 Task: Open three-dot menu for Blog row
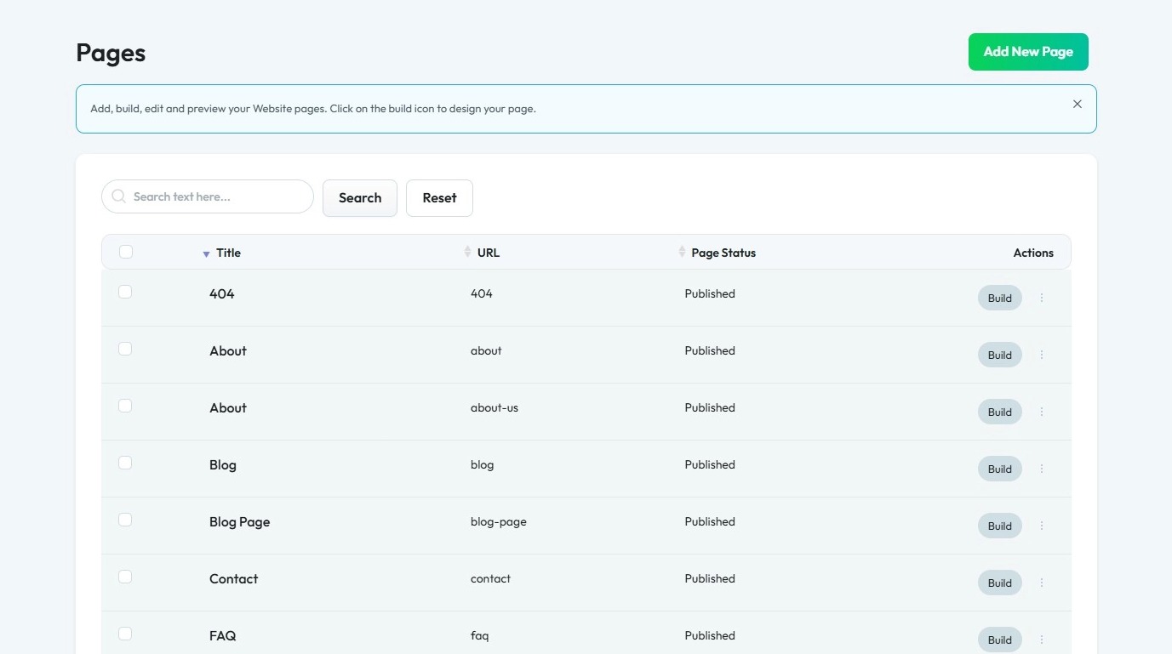[x=1042, y=469]
